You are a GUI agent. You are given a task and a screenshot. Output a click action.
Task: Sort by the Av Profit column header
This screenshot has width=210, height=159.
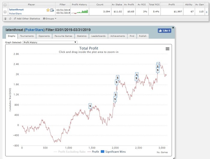(x=129, y=4)
